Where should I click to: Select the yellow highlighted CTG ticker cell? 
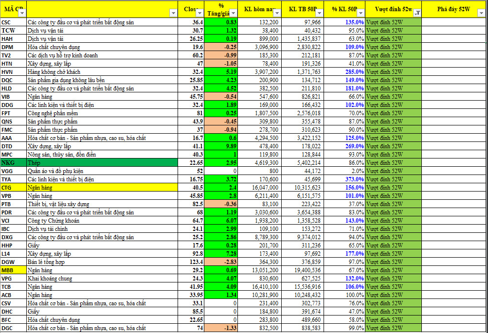(x=13, y=188)
